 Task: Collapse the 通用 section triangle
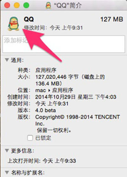pos(7,60)
